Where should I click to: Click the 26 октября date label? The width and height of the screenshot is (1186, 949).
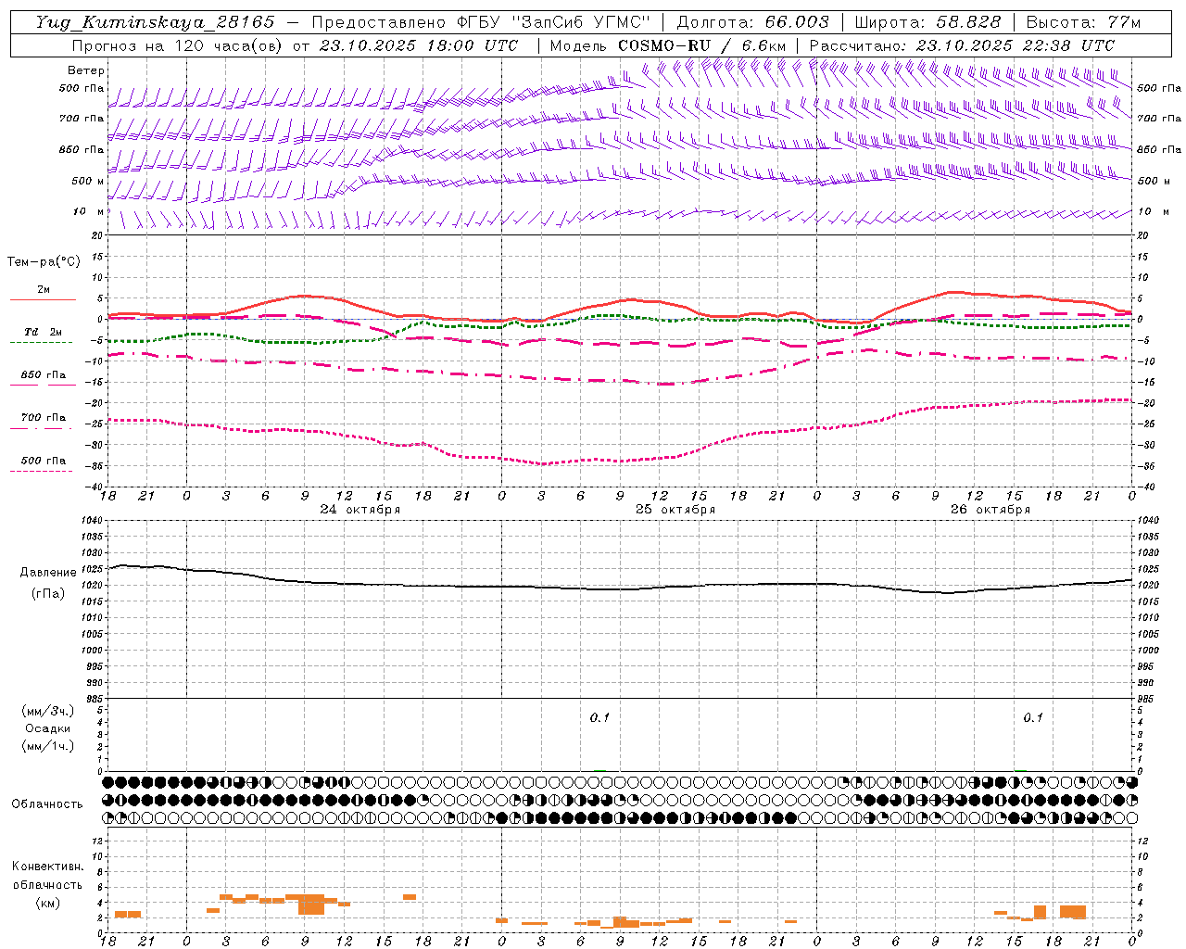(x=990, y=510)
